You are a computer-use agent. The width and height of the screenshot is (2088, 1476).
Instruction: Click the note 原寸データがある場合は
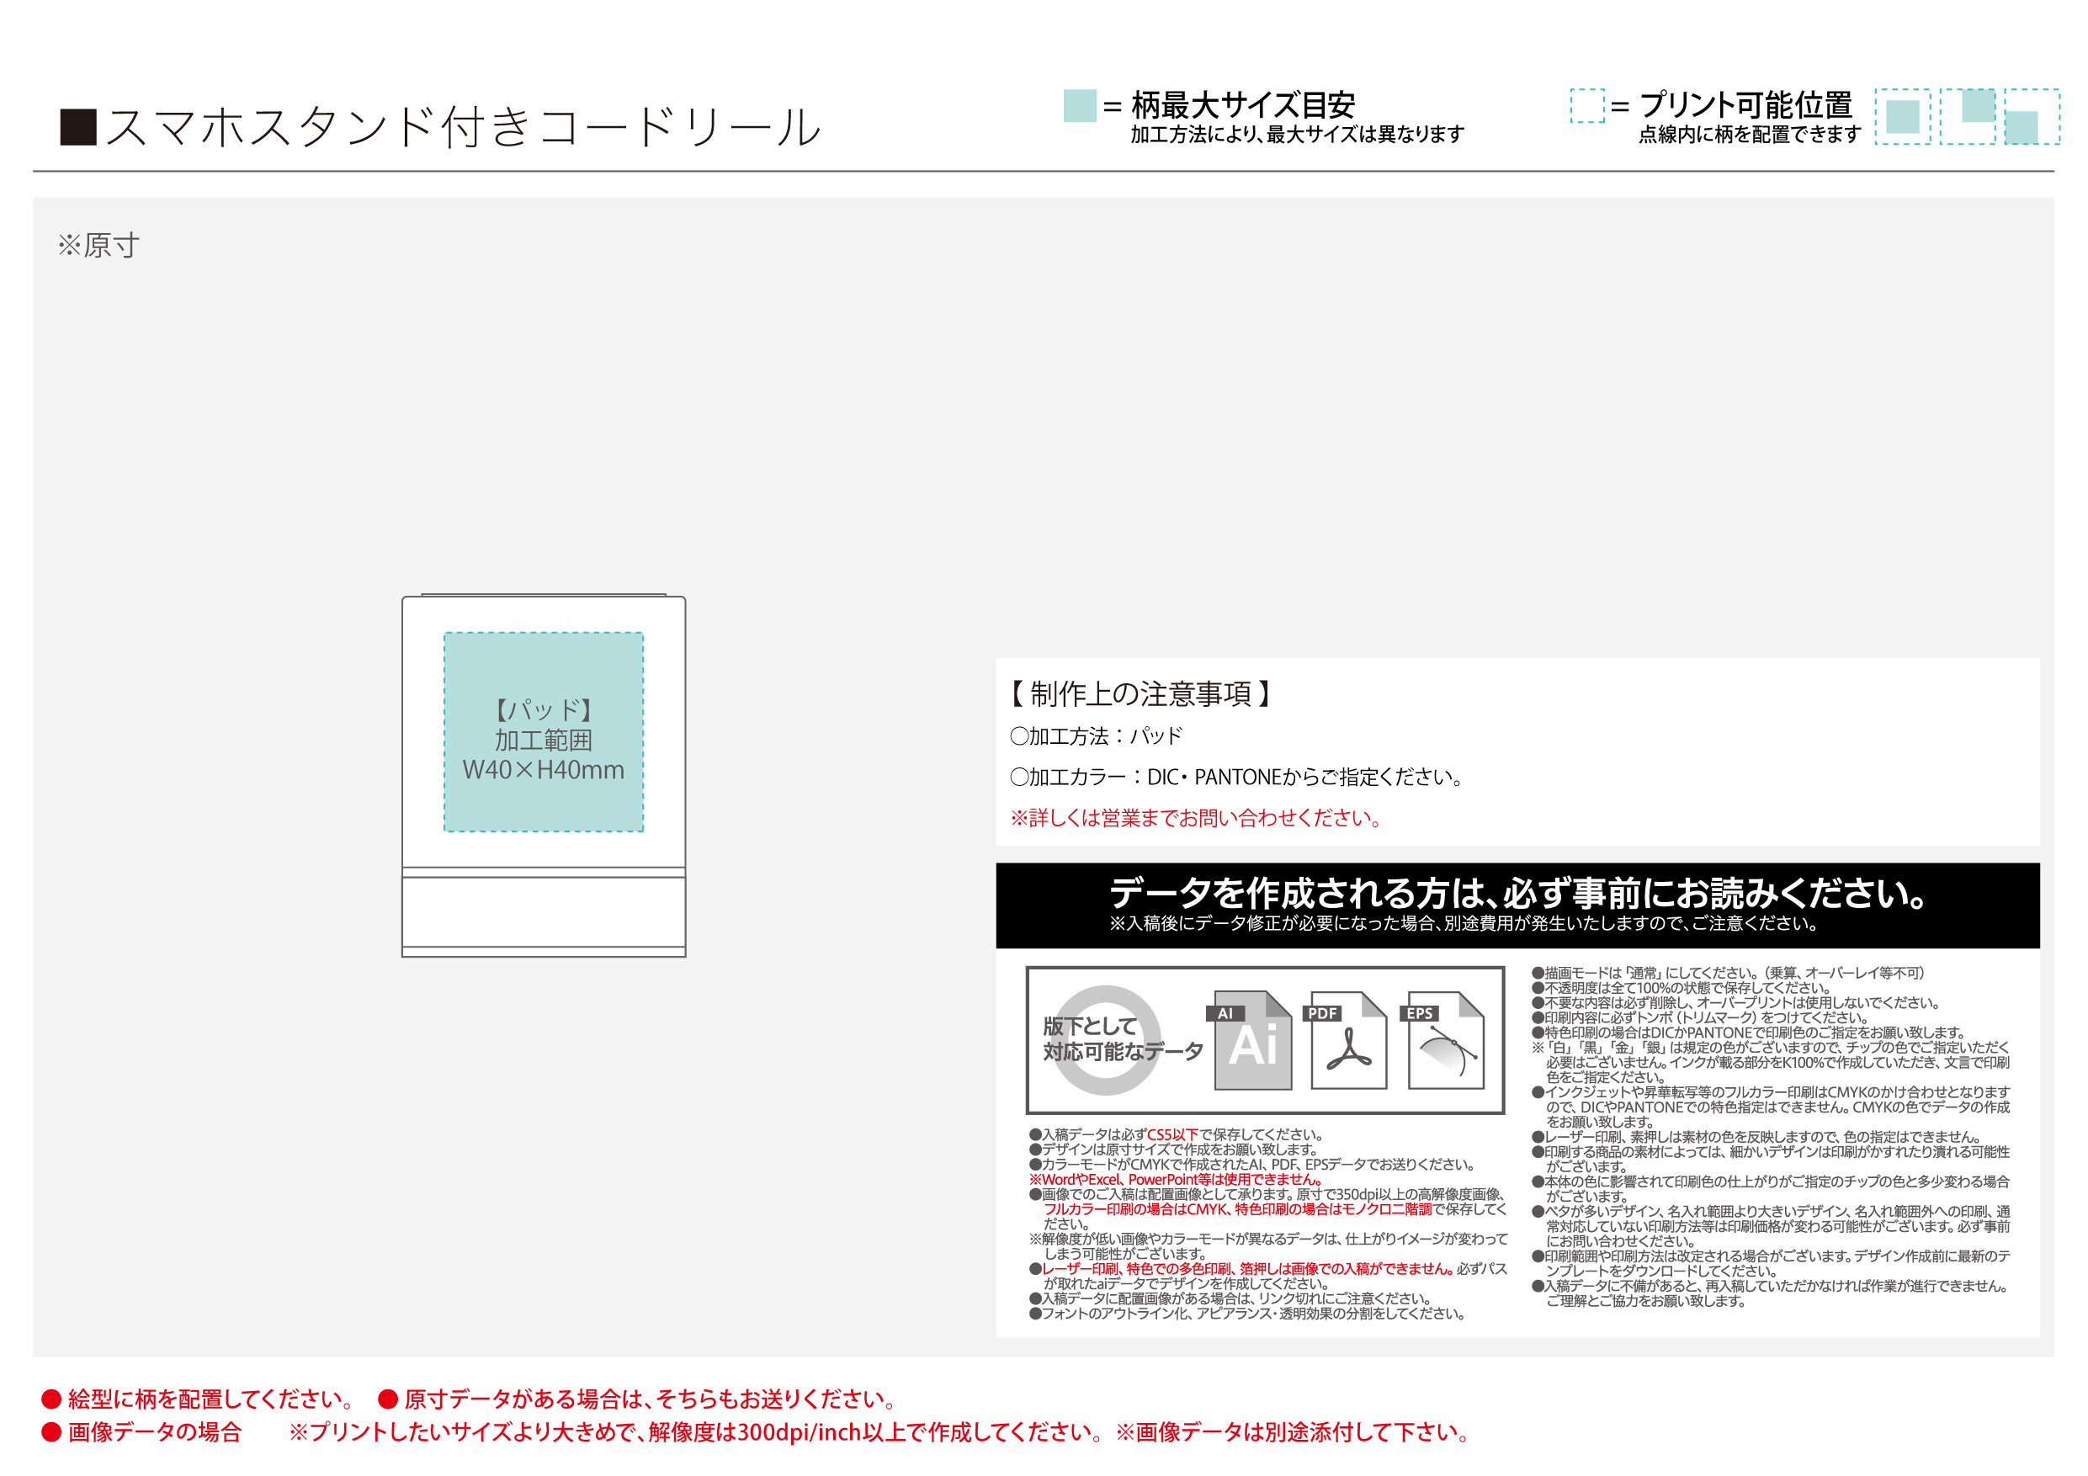click(639, 1399)
